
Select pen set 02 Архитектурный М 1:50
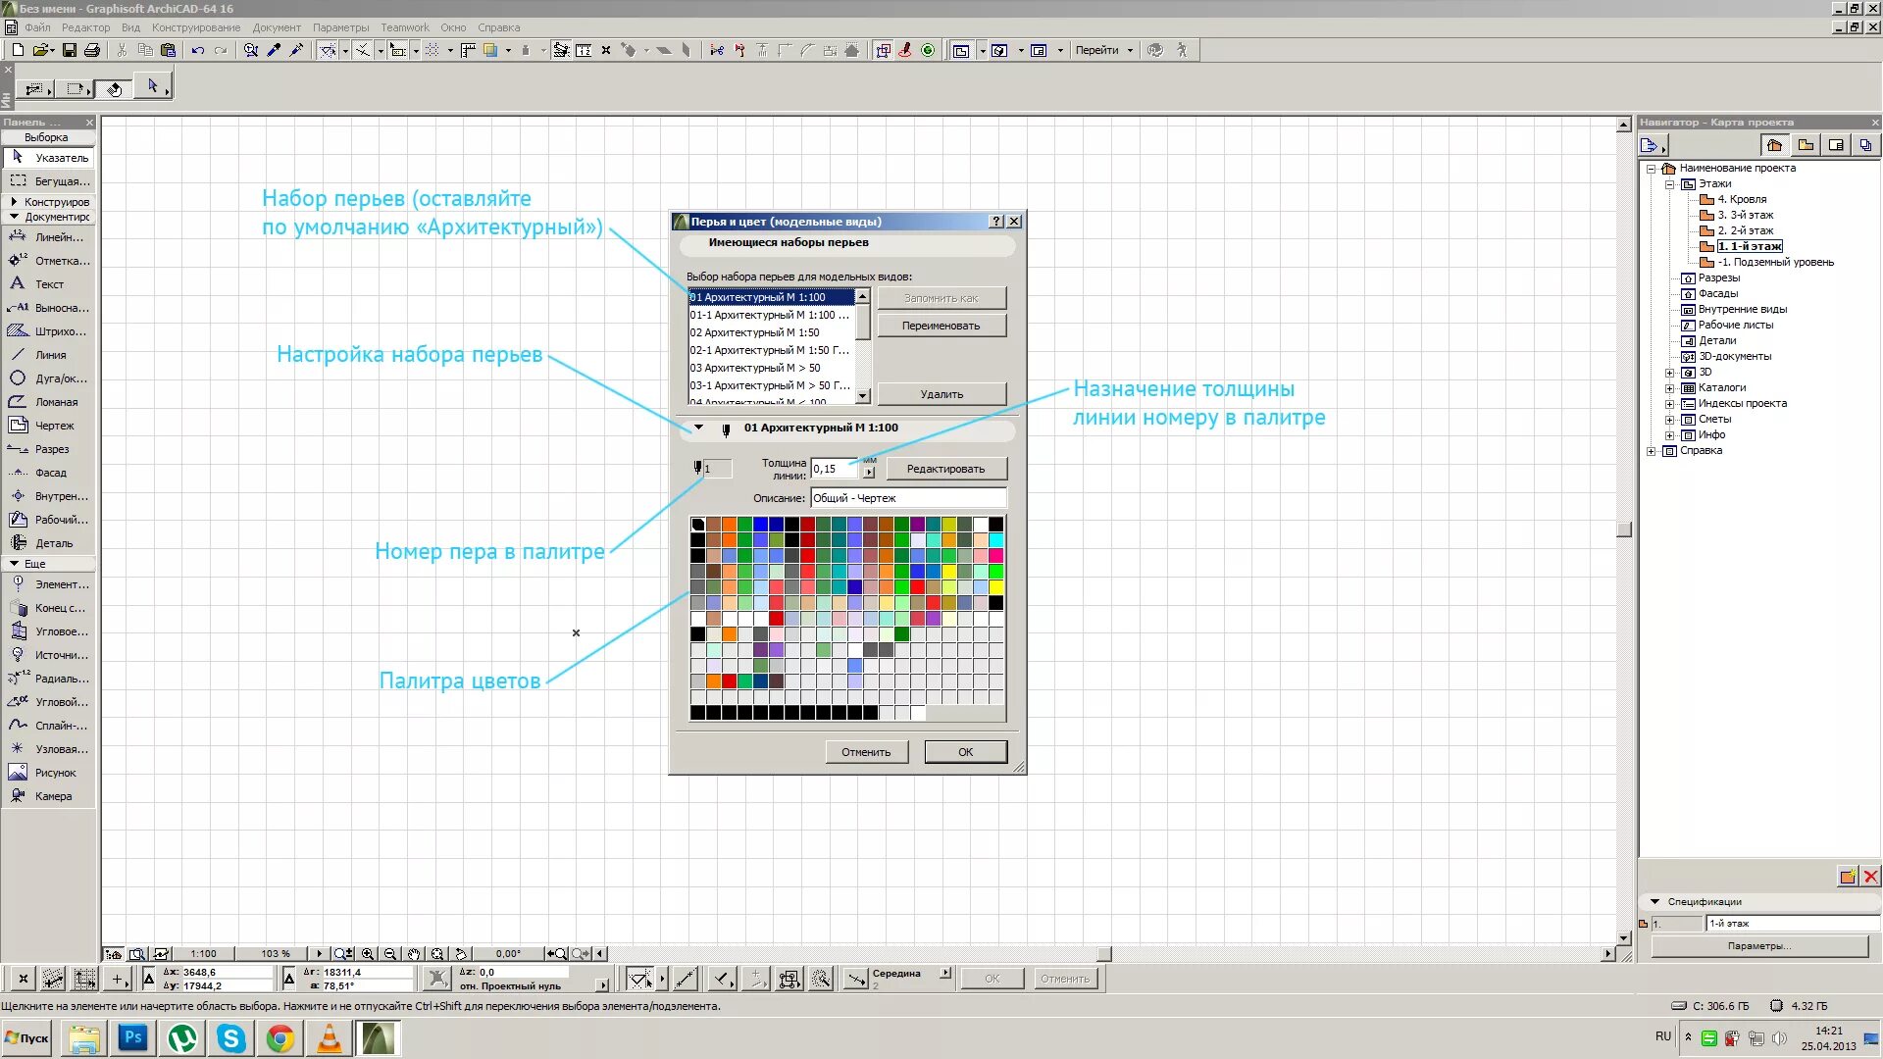pos(754,332)
